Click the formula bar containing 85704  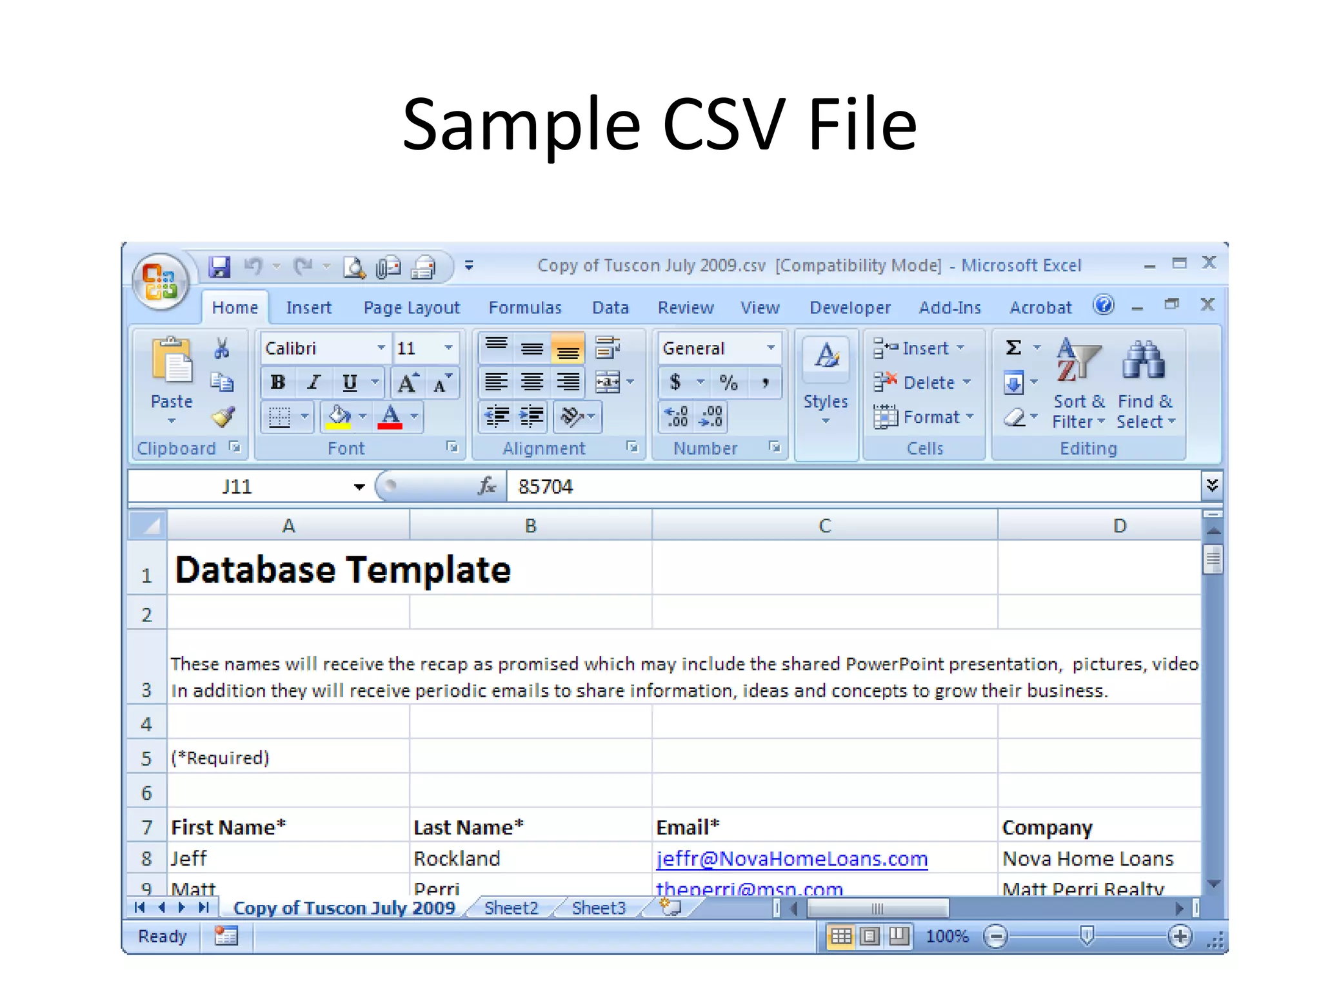[x=853, y=487]
